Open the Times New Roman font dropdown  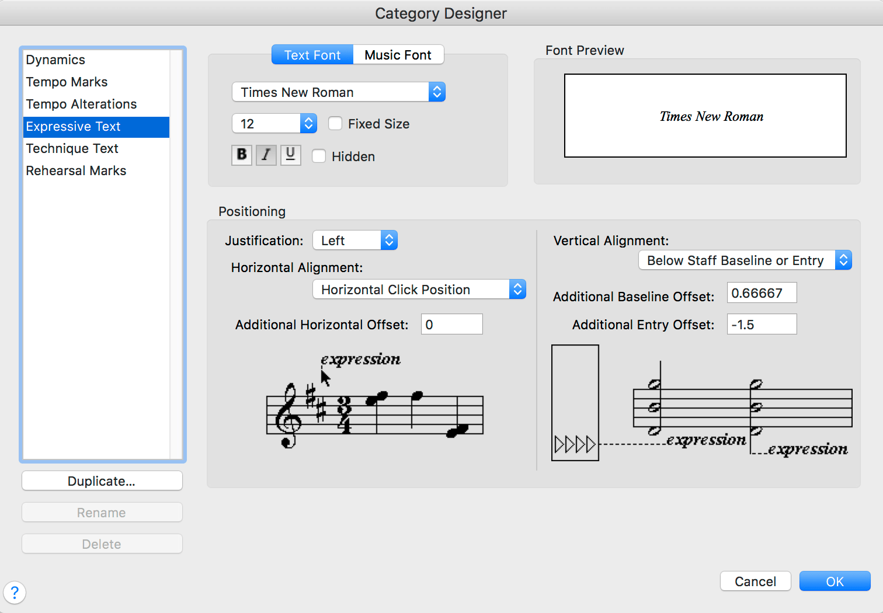click(437, 92)
